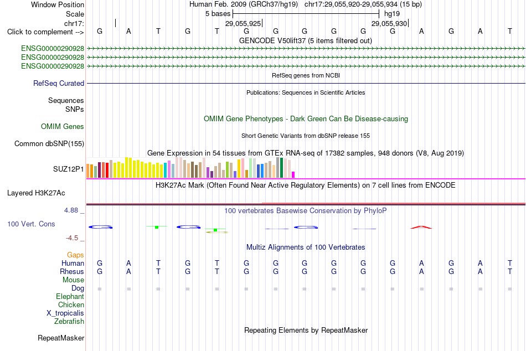Click 'RefSeq genes from NCBI' title
Image resolution: width=526 pixels, height=351 pixels.
[x=306, y=75]
